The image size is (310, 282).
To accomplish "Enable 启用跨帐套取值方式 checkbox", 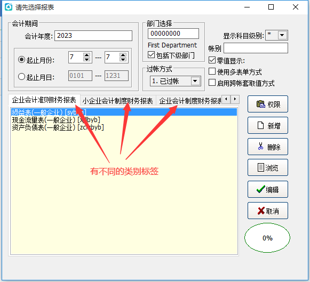I will 212,83.
